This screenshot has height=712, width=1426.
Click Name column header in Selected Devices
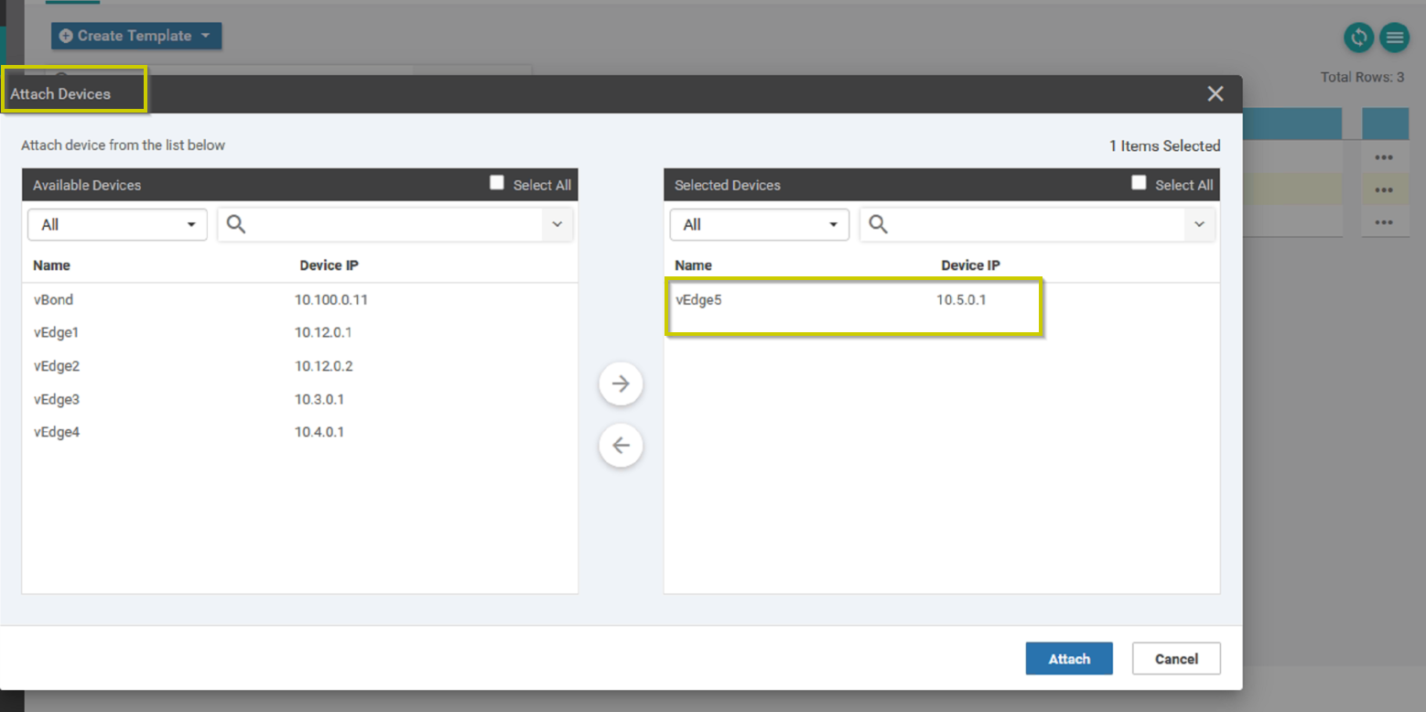click(693, 265)
